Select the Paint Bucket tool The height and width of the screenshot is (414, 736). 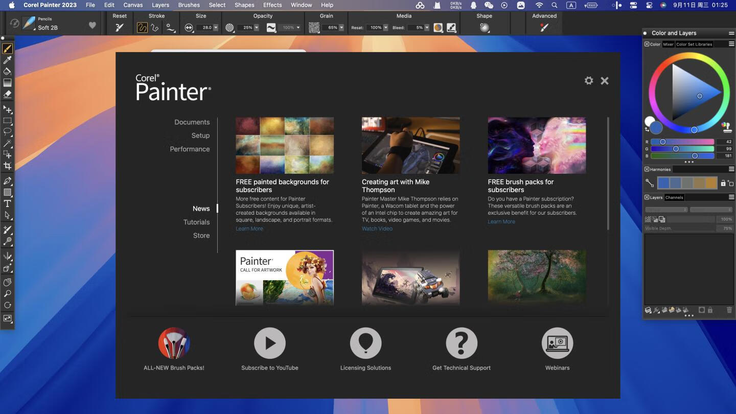[x=7, y=72]
